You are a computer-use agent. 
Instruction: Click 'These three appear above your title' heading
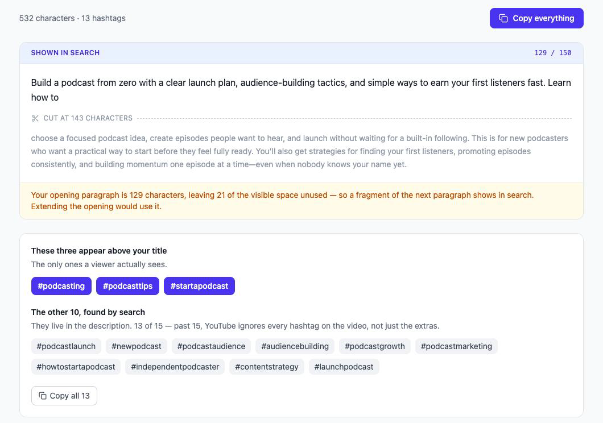coord(99,251)
